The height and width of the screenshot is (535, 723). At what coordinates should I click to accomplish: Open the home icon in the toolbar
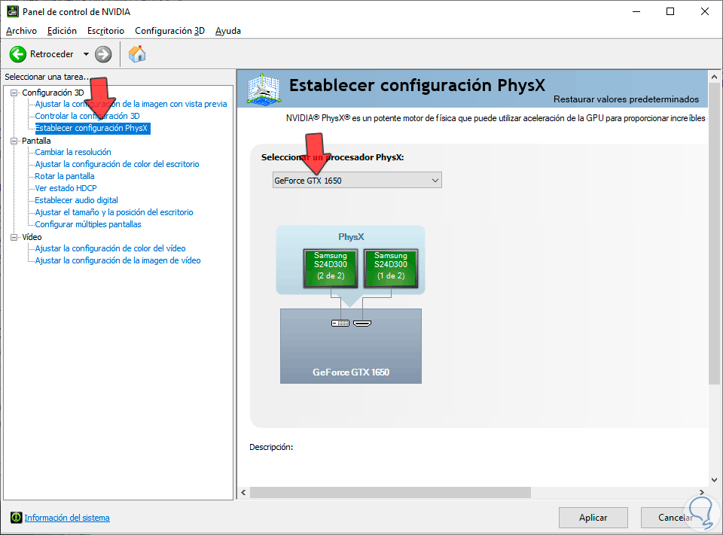(x=137, y=54)
